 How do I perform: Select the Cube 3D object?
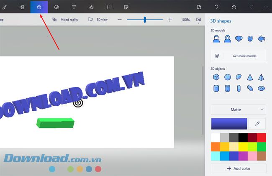click(216, 77)
